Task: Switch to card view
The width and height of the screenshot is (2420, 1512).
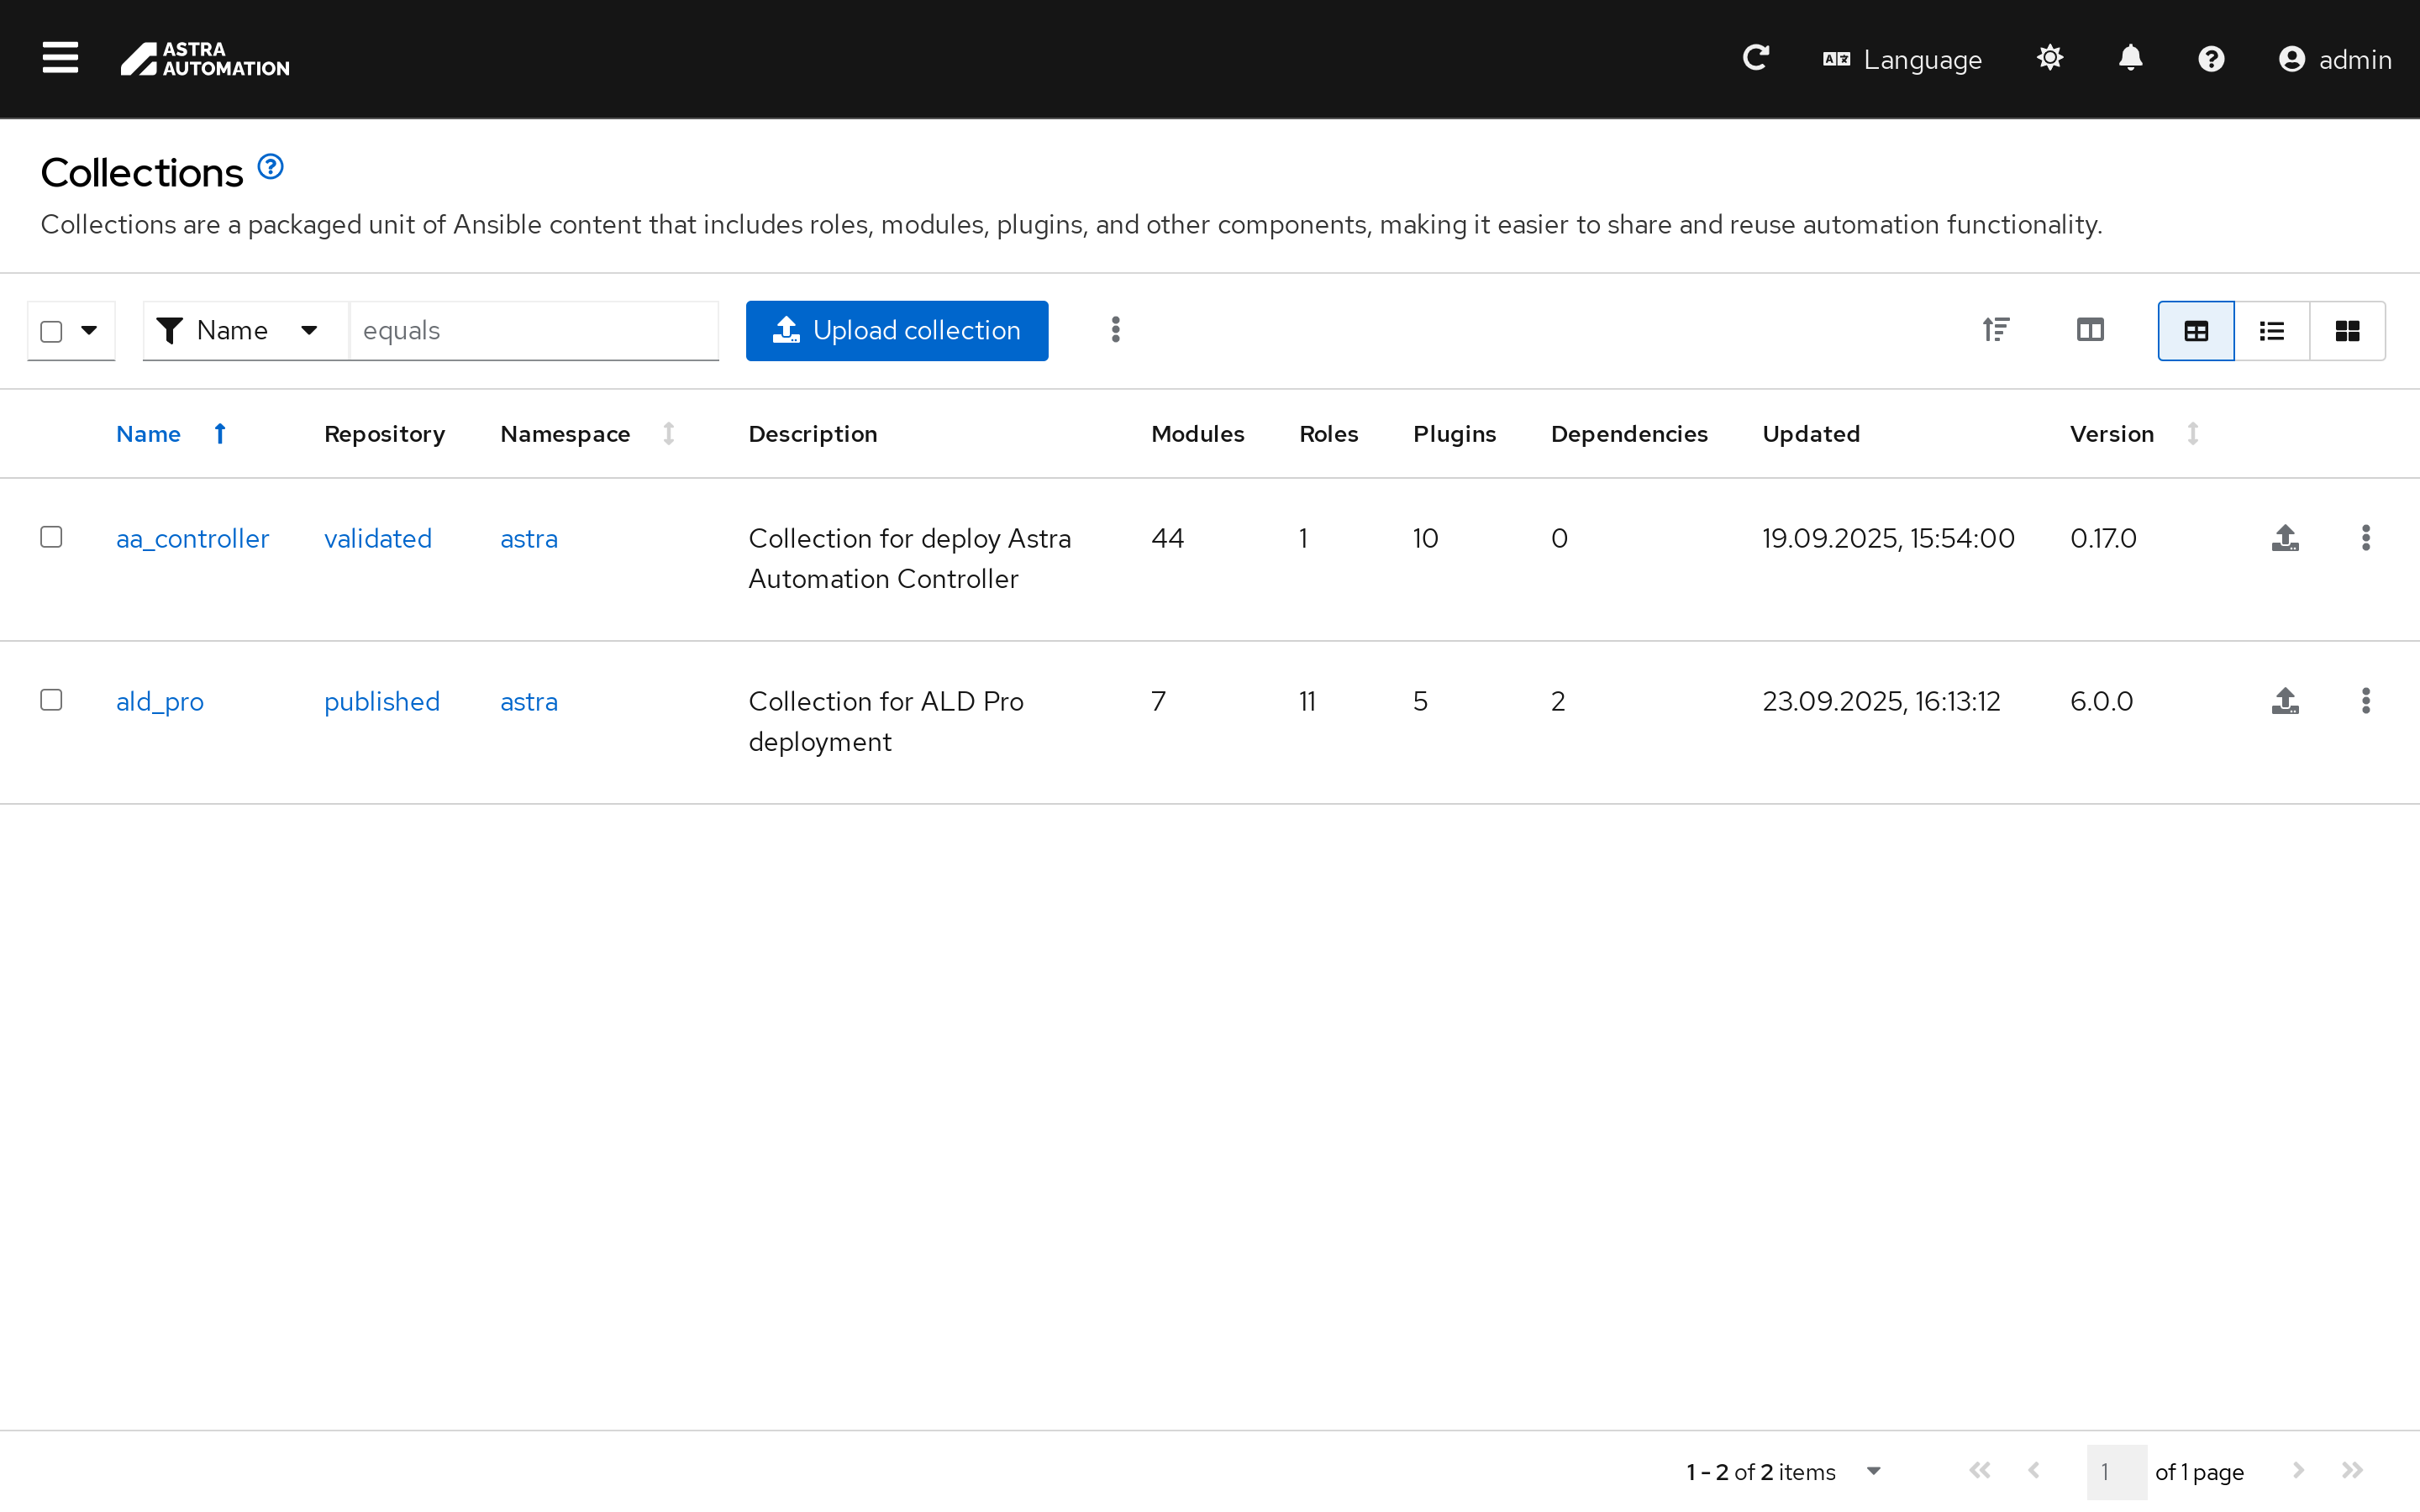Action: (x=2347, y=331)
